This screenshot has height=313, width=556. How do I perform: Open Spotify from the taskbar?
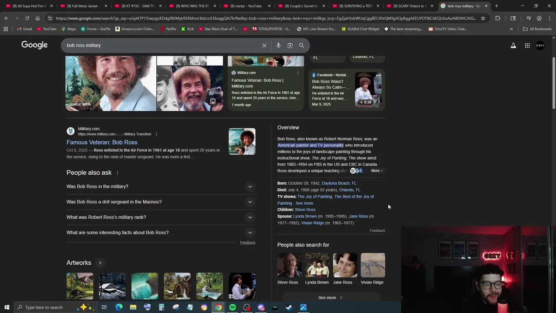[232, 307]
